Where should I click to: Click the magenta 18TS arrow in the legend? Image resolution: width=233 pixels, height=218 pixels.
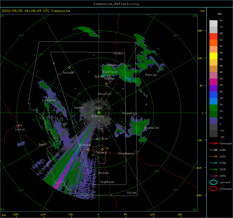point(213,176)
